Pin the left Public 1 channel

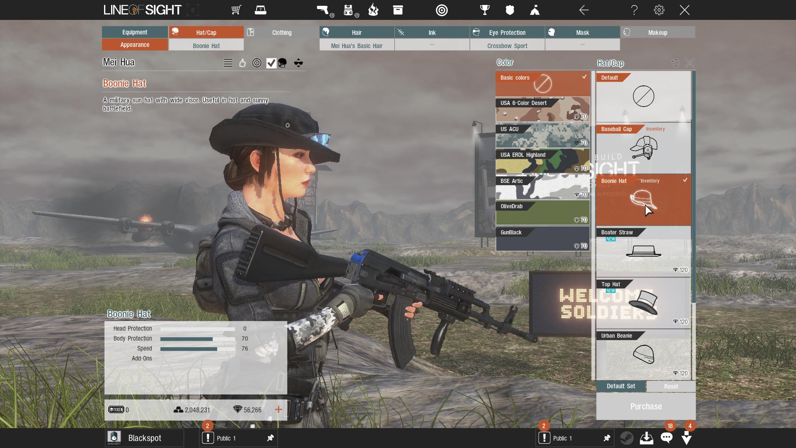tap(270, 438)
